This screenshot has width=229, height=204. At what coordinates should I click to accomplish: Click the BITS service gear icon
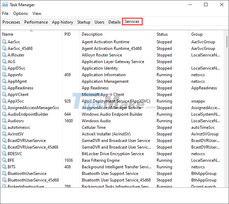click(x=4, y=167)
